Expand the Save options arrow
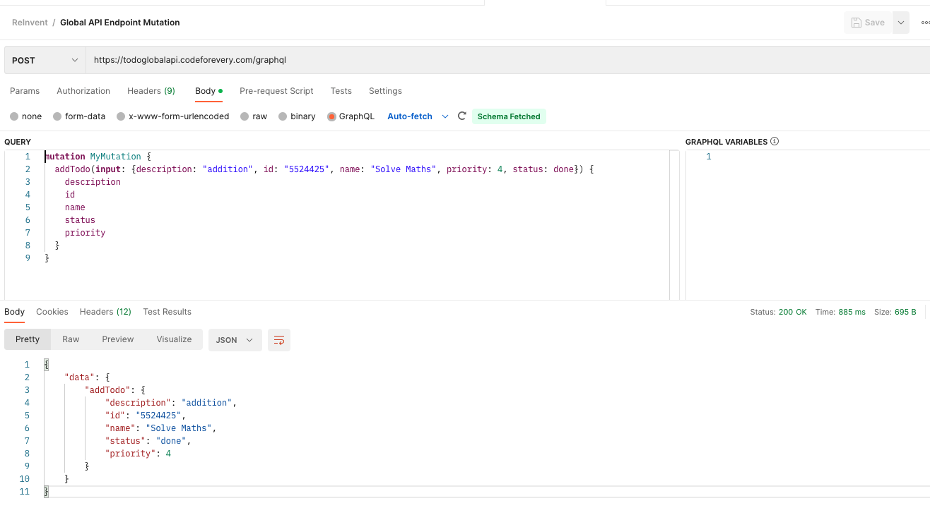Viewport: 930px width, 527px height. 900,23
